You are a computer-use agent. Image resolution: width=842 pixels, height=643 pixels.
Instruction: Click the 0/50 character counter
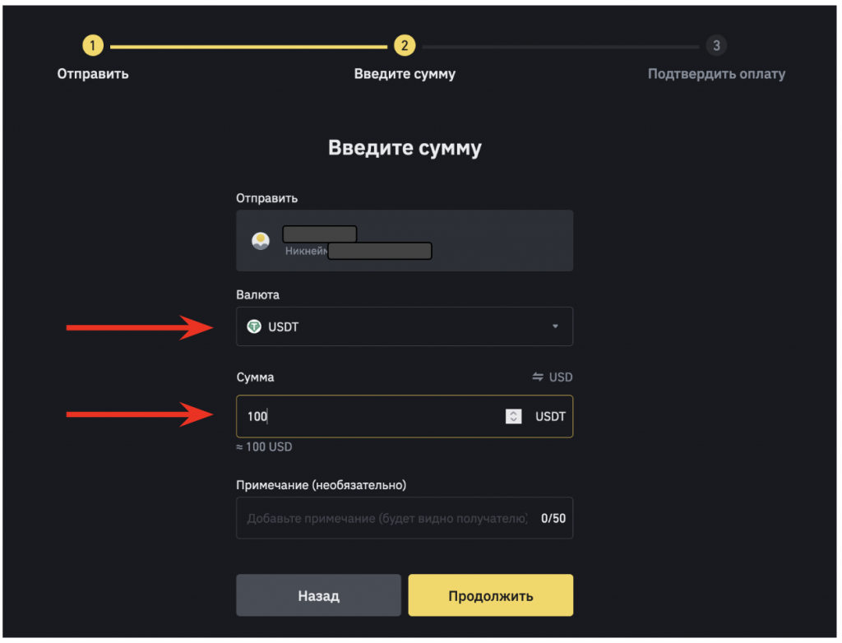point(553,519)
